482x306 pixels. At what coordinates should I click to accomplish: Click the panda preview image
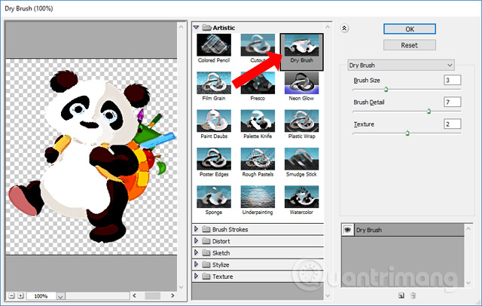[92, 156]
